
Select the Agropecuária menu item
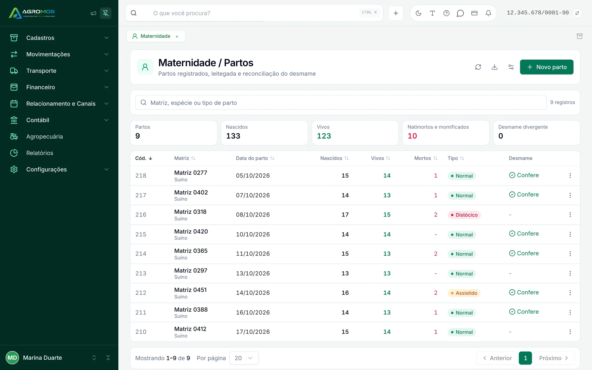(x=59, y=136)
